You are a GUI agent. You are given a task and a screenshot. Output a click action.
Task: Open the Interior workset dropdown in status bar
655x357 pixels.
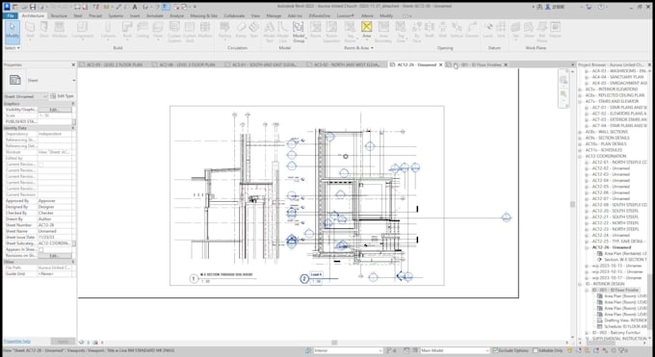tap(348, 350)
